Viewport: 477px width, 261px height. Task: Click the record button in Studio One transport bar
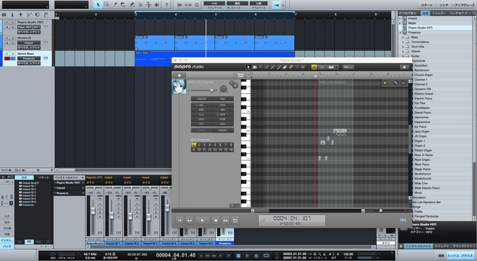[x=256, y=256]
